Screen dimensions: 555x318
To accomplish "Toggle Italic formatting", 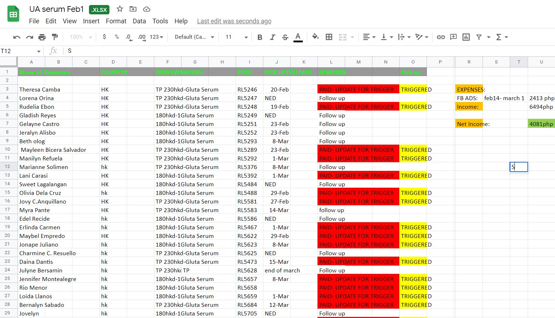I will 272,37.
